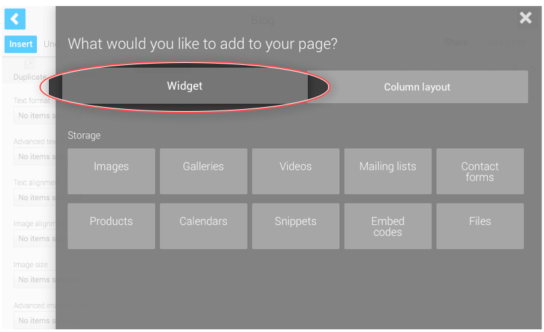The width and height of the screenshot is (544, 332).
Task: Click the Embed codes tile
Action: coord(388,226)
